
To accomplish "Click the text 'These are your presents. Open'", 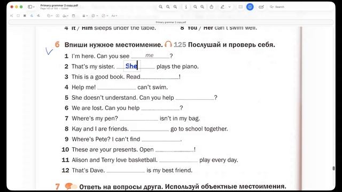I will 113,149.
